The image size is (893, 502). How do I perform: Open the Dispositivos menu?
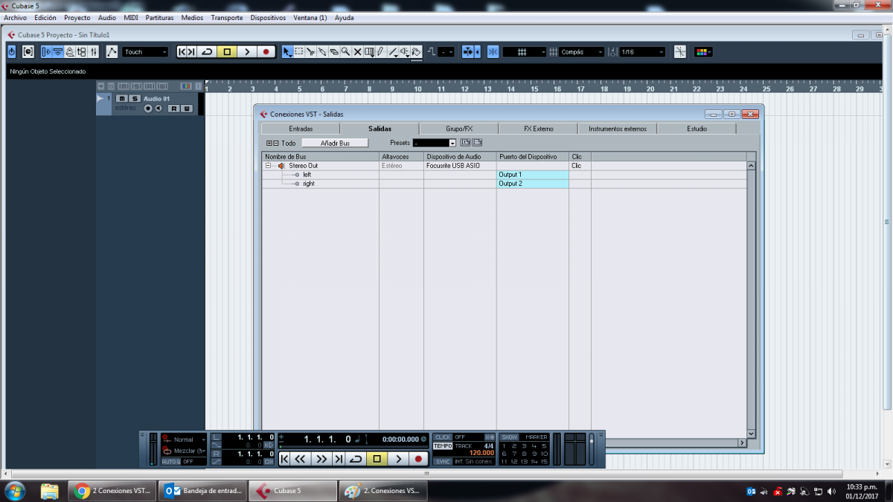[x=268, y=17]
